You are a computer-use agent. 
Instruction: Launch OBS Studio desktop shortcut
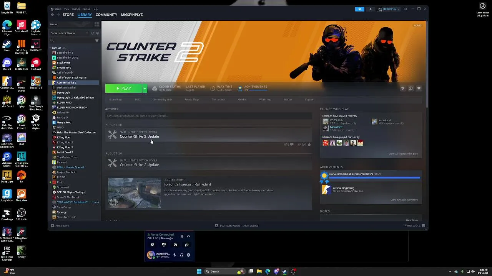point(22,215)
